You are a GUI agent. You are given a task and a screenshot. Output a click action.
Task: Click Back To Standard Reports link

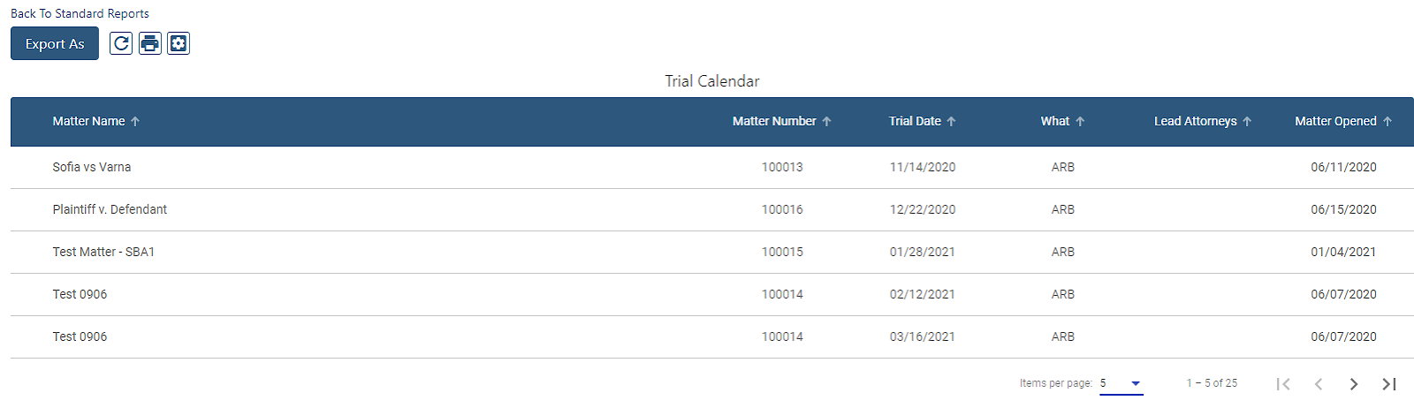[80, 13]
